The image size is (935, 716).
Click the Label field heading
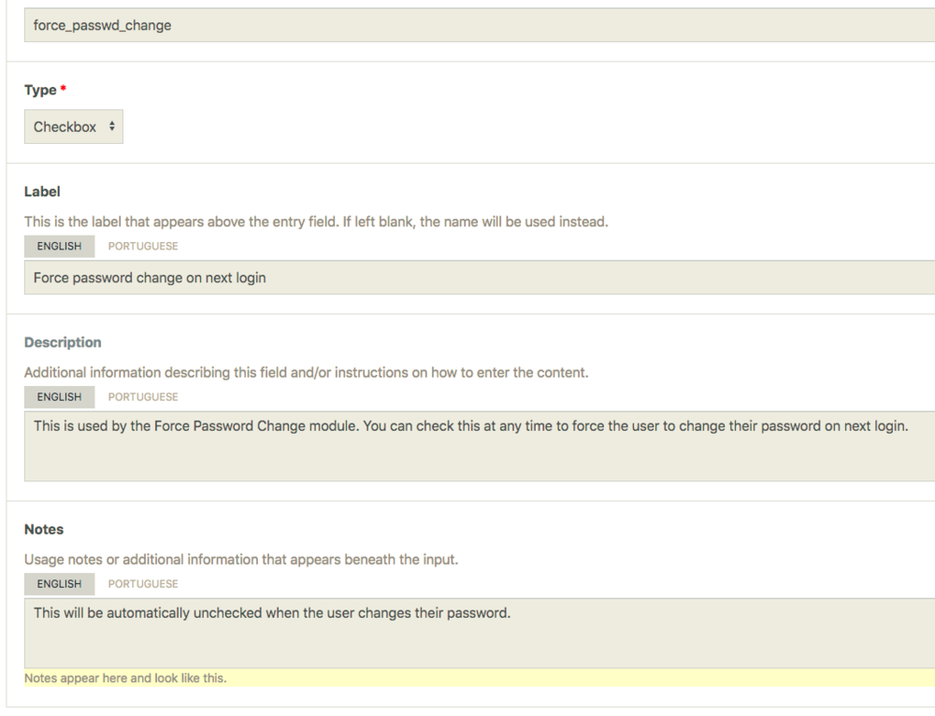click(42, 192)
